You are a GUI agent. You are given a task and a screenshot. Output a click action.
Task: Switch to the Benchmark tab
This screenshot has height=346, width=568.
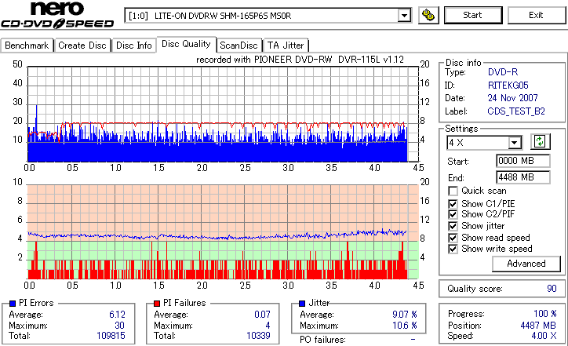coord(27,46)
